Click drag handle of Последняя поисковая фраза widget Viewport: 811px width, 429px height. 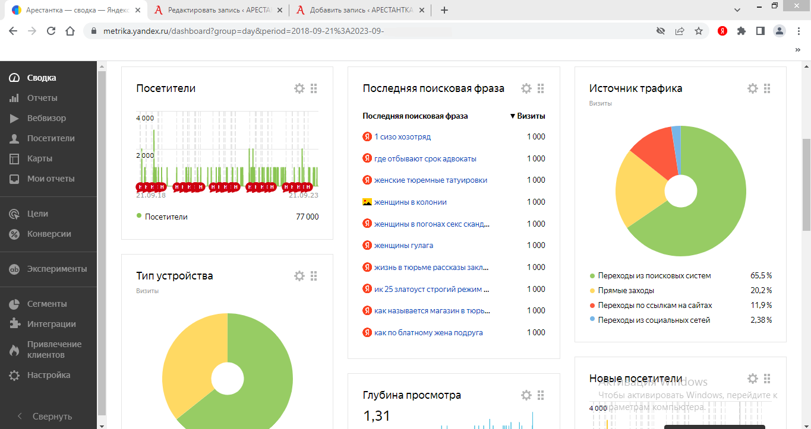click(x=541, y=88)
